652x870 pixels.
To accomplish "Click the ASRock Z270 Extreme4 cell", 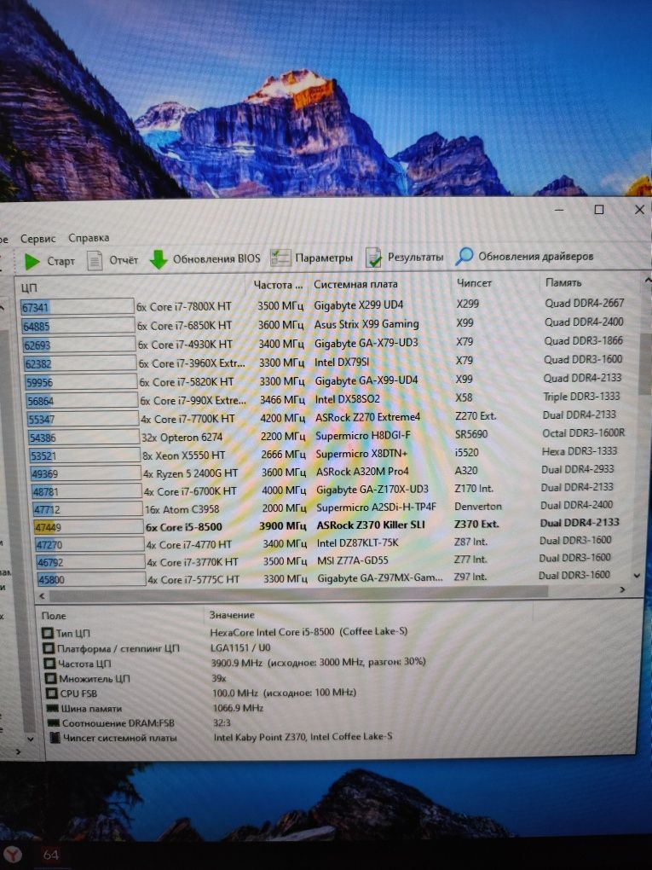I will (x=368, y=417).
